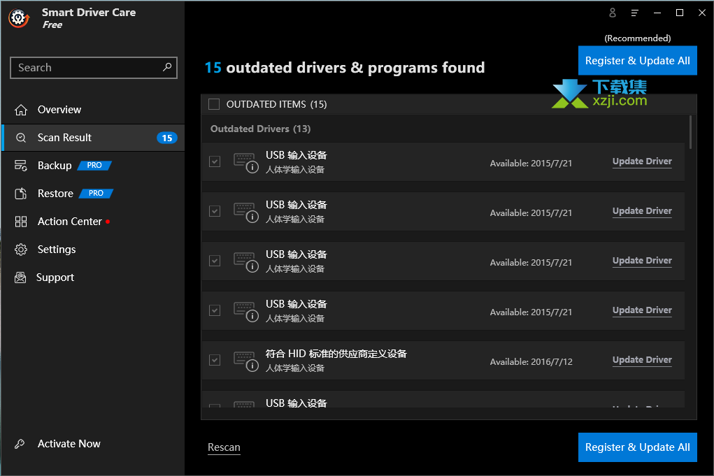Toggle the checkbox for 符合 HID 标准的供应商定义设备
The width and height of the screenshot is (714, 476).
click(x=215, y=360)
